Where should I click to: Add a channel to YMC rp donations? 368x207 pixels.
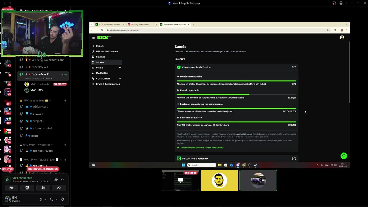[x=65, y=101]
